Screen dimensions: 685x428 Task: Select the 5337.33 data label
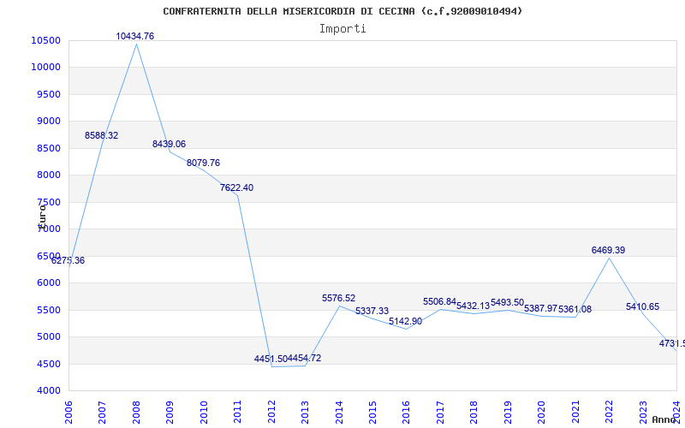click(372, 311)
